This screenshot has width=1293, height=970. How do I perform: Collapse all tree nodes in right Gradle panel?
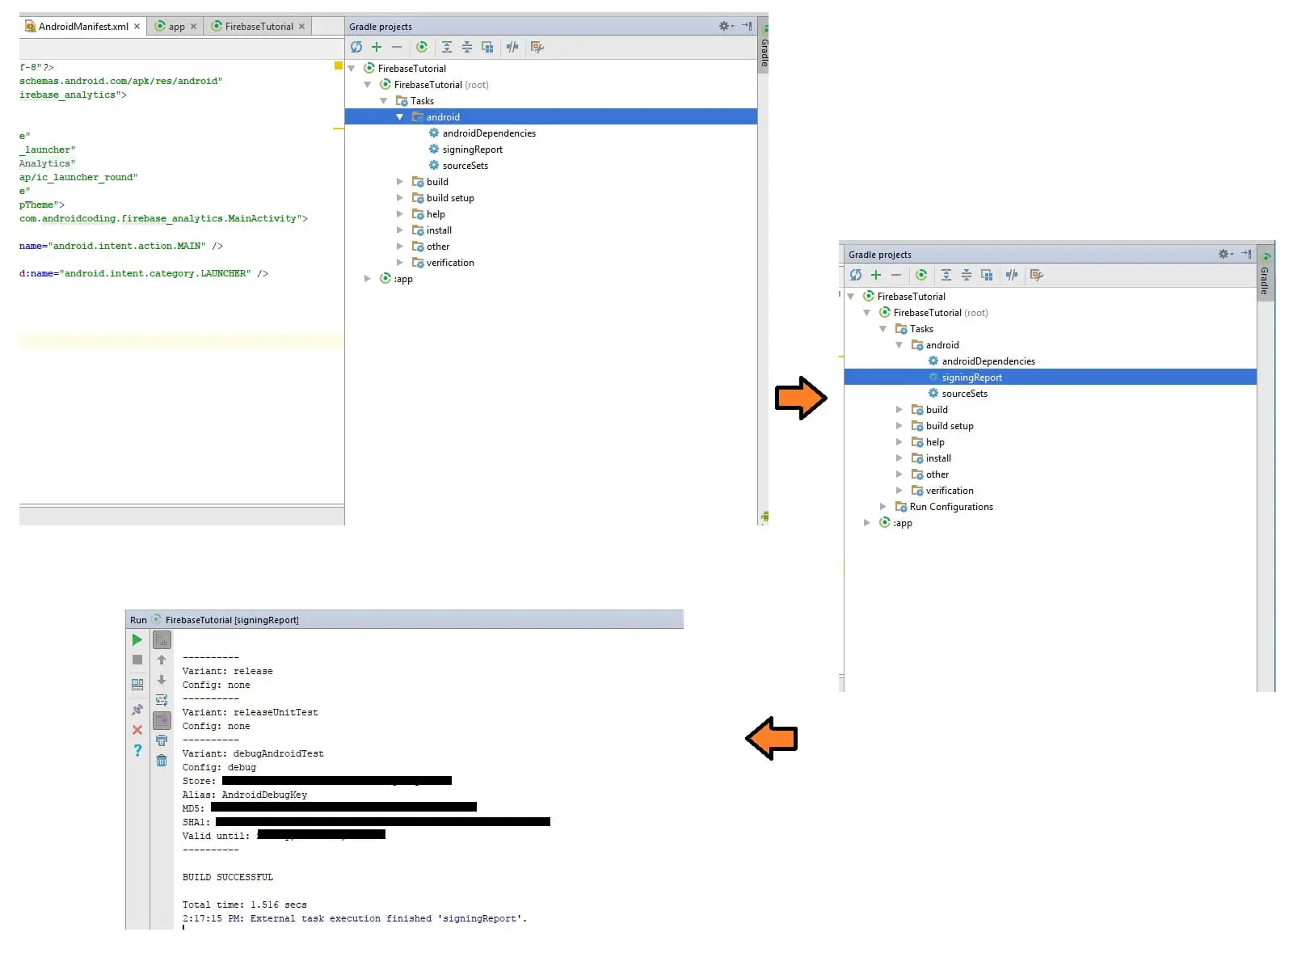pos(967,275)
